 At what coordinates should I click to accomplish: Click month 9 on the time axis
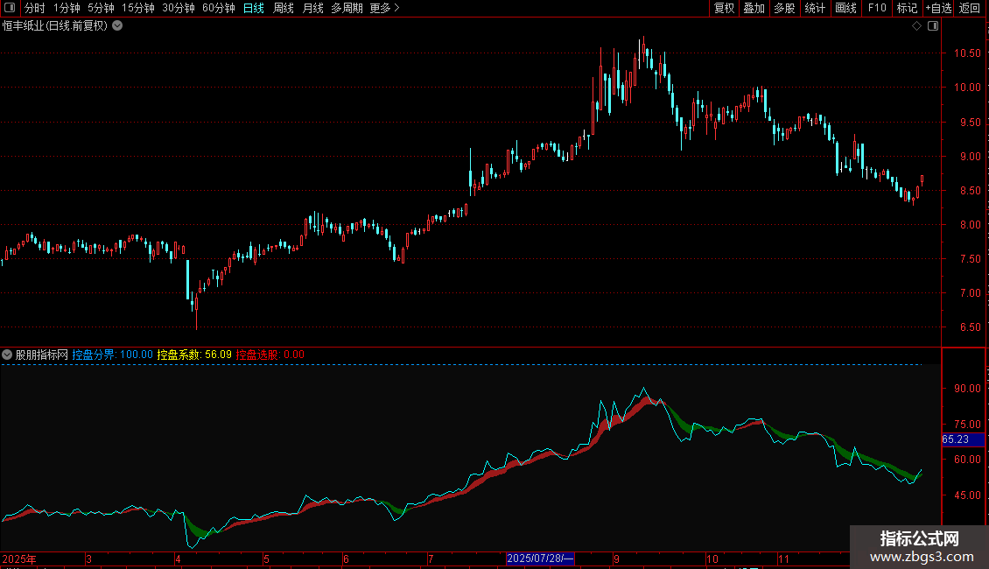pos(616,558)
